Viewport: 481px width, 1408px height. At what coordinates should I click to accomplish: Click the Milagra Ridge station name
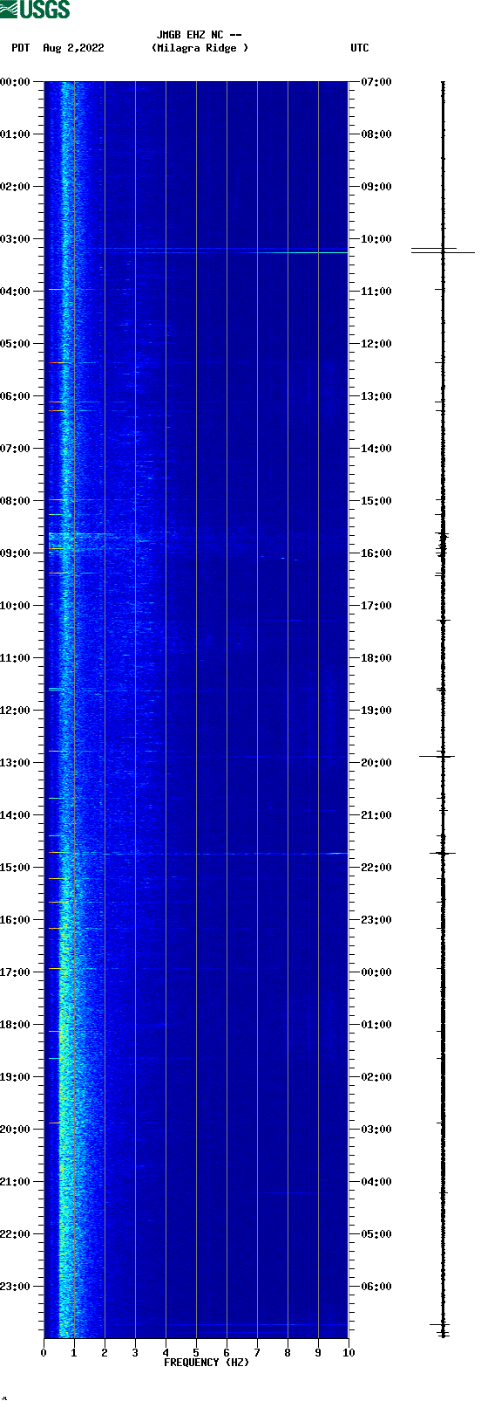(200, 48)
